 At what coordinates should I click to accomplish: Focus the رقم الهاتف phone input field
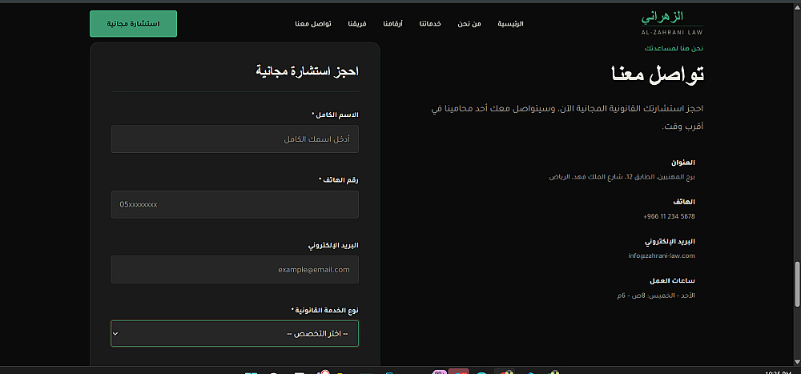pyautogui.click(x=235, y=204)
